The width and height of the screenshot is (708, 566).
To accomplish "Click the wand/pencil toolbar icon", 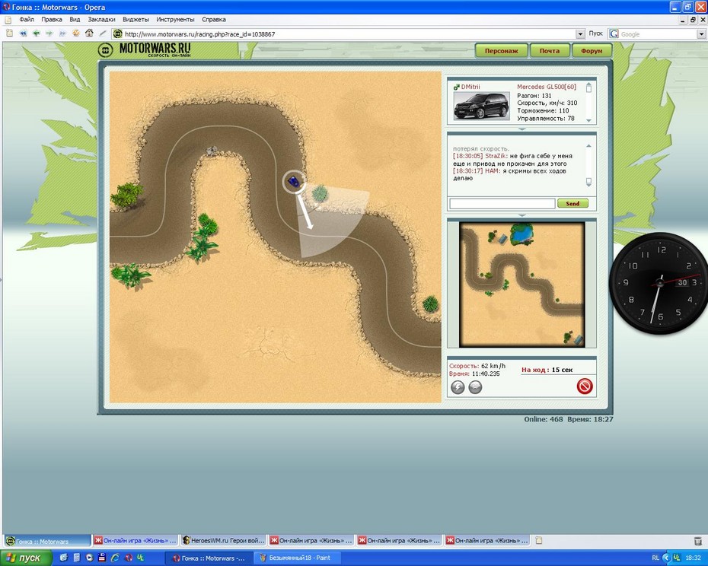I will click(x=103, y=33).
